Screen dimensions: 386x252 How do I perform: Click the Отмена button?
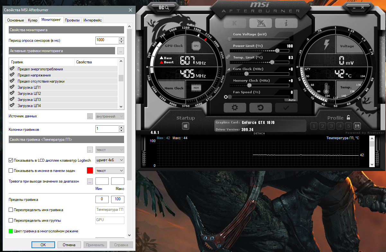(x=69, y=245)
